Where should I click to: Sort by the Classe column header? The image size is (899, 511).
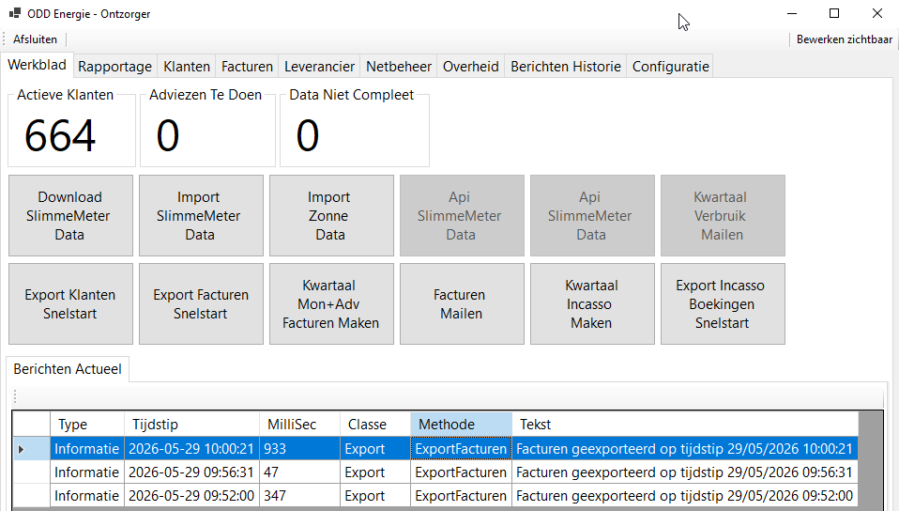point(375,425)
